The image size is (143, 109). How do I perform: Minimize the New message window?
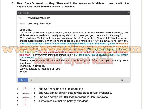122,13
